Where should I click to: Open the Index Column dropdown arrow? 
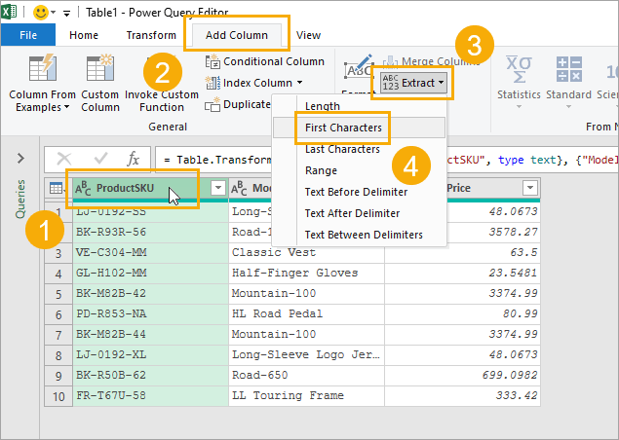299,83
